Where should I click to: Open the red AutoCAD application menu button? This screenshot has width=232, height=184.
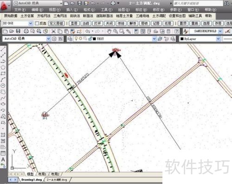tap(4, 6)
